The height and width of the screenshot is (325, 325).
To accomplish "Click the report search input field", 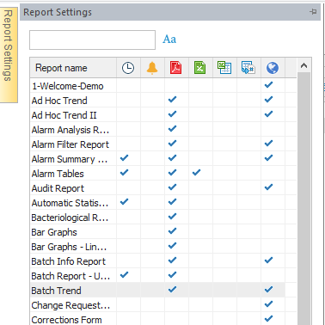I will point(92,40).
